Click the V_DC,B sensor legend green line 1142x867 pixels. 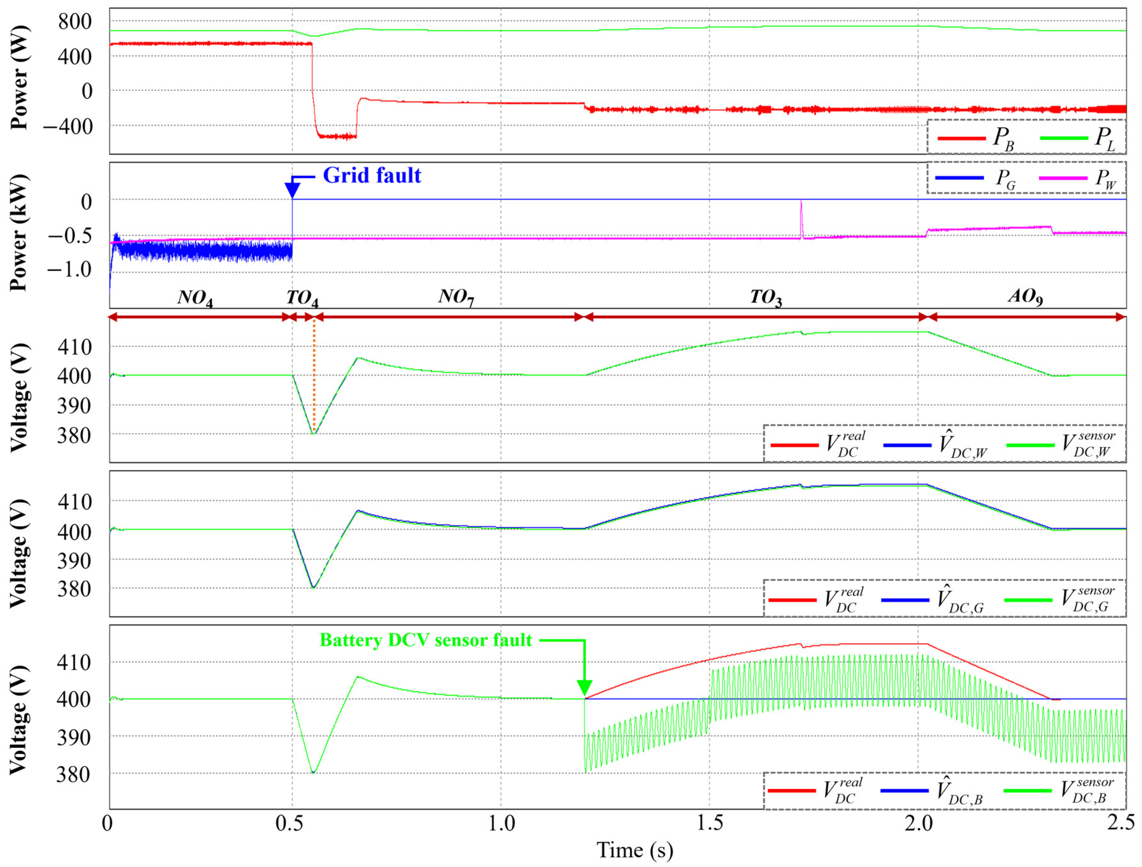(1027, 791)
